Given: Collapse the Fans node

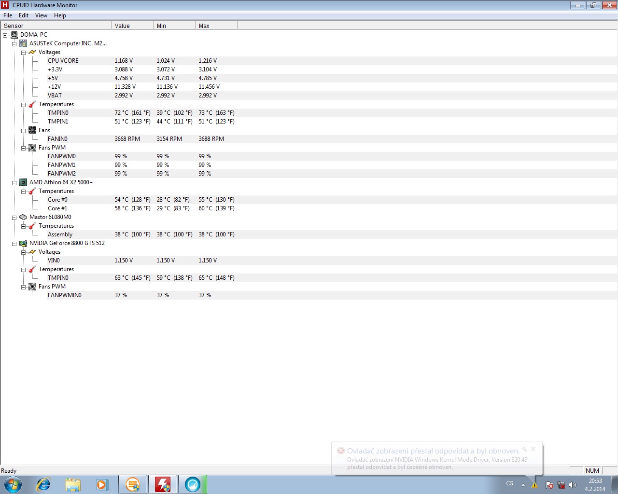Looking at the screenshot, I should pyautogui.click(x=24, y=131).
